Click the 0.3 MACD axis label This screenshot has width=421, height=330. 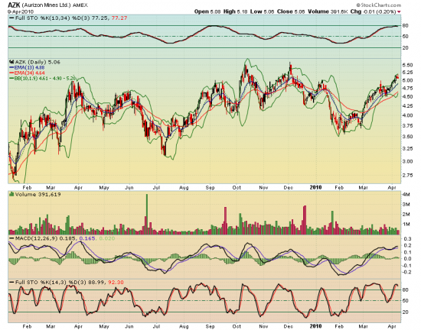407,238
